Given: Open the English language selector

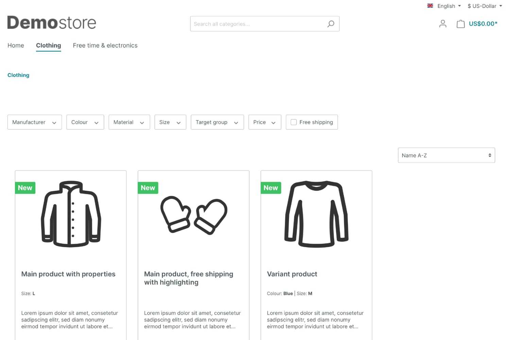Looking at the screenshot, I should [x=446, y=6].
